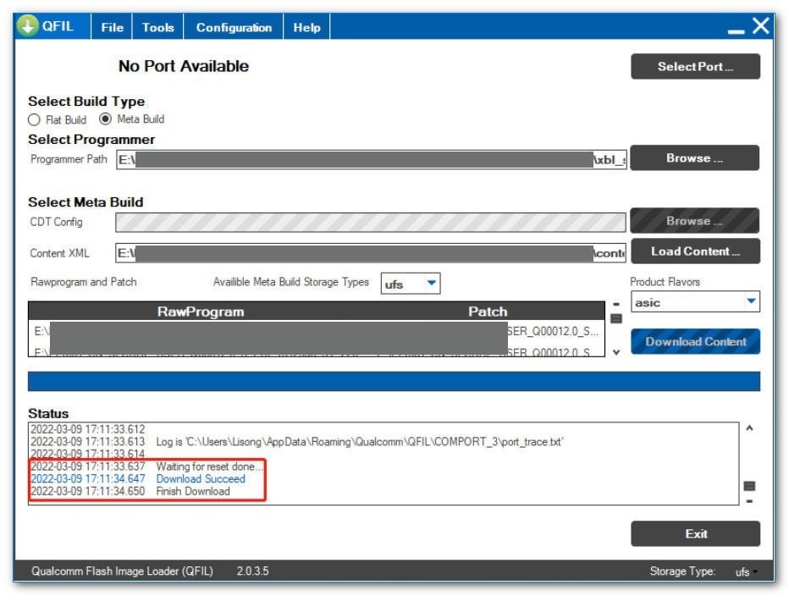The height and width of the screenshot is (596, 789).
Task: Click the minus icon beside the RawProgram table
Action: [x=616, y=305]
